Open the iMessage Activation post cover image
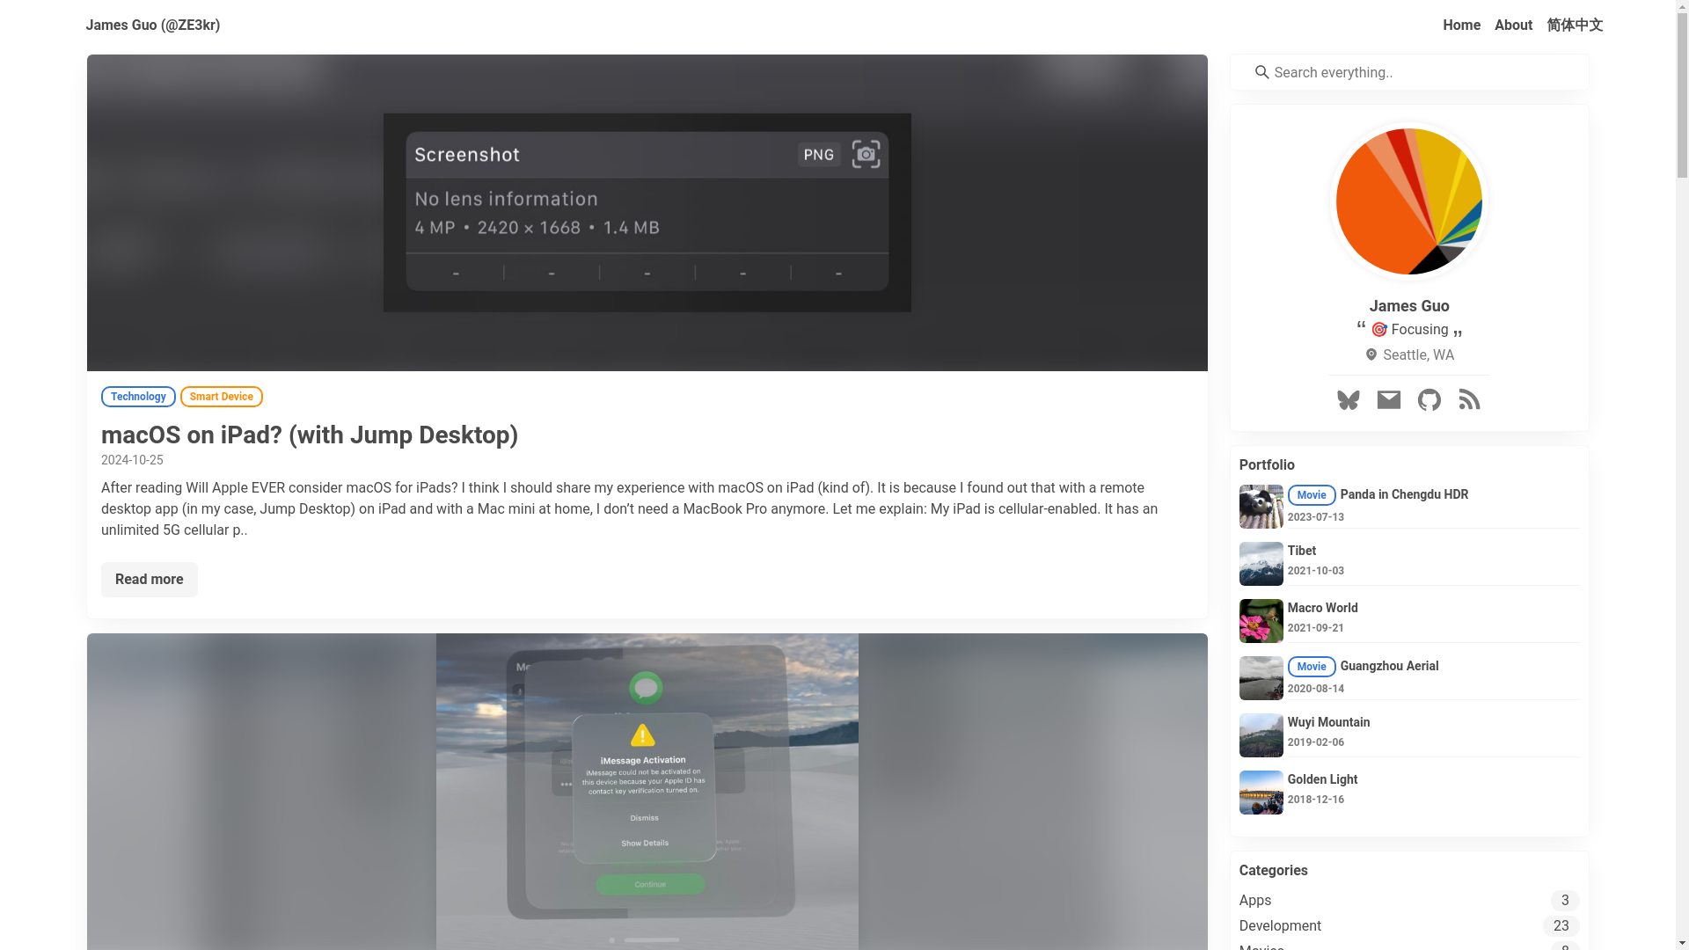This screenshot has width=1689, height=950. tap(647, 792)
